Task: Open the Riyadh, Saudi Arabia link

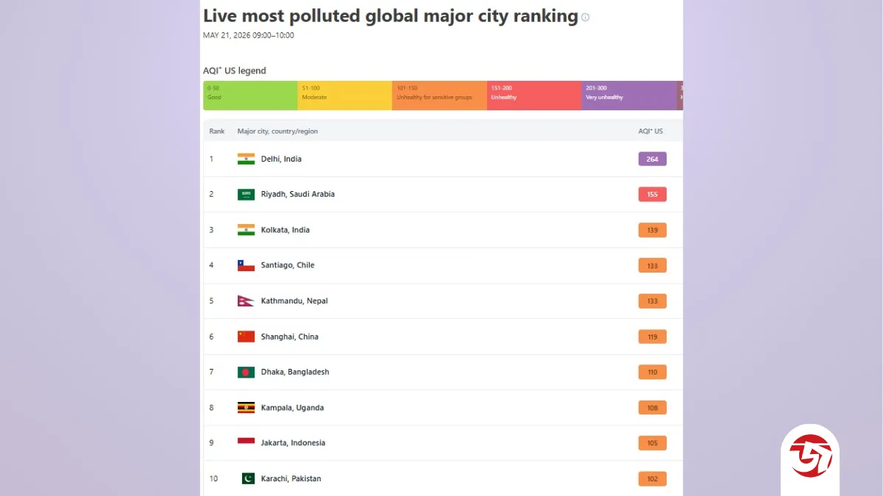Action: tap(297, 195)
